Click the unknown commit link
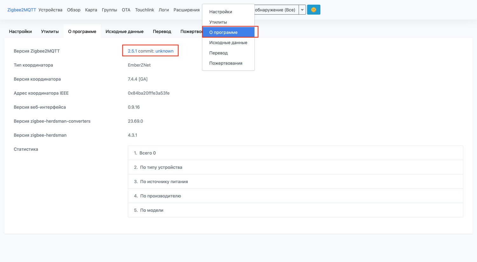 (x=164, y=51)
